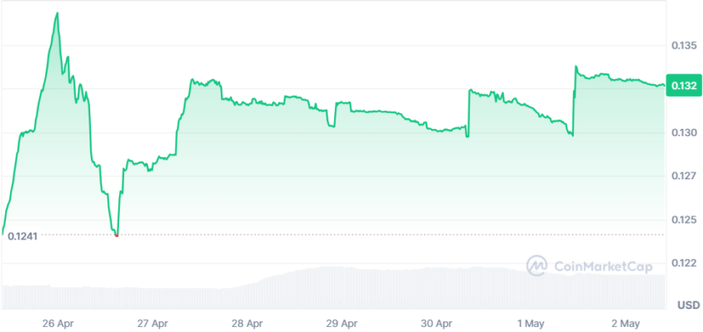Click the green 0.132 current price badge
The height and width of the screenshot is (332, 703).
point(683,85)
